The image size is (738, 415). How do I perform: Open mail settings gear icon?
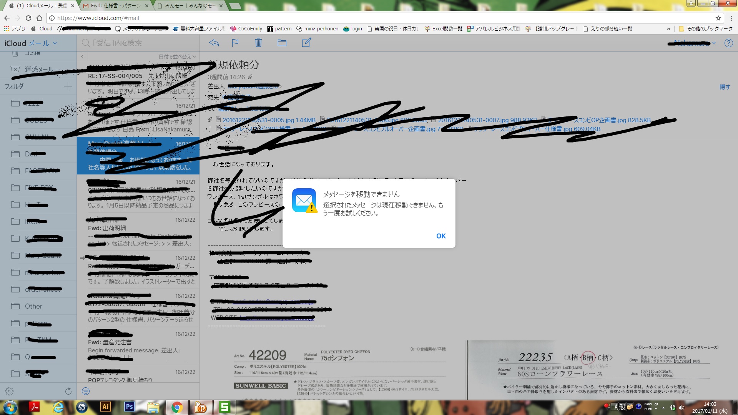click(x=9, y=391)
